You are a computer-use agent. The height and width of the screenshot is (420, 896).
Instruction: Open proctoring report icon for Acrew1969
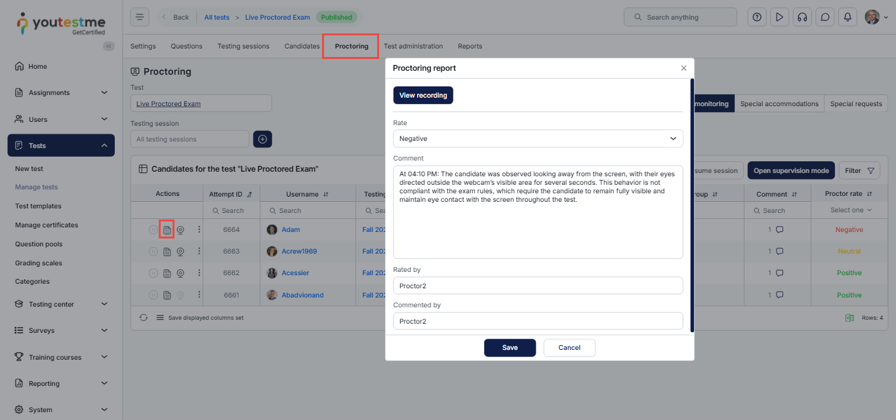point(167,252)
